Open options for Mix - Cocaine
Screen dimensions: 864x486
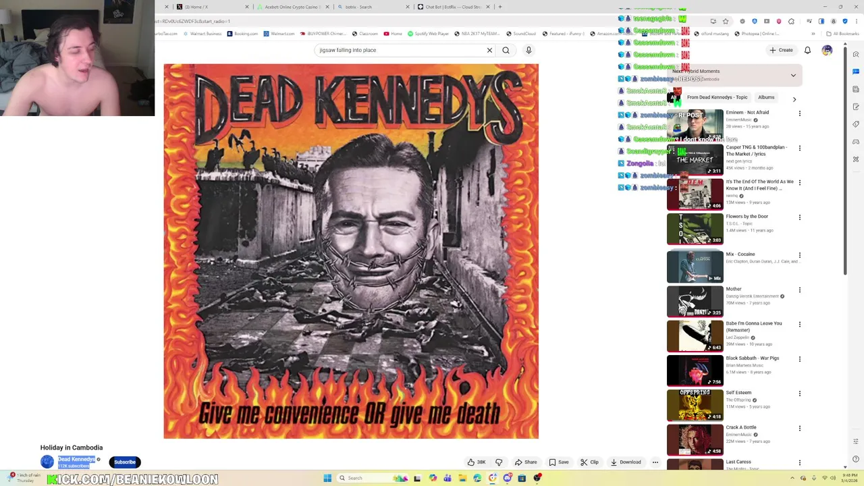click(800, 255)
